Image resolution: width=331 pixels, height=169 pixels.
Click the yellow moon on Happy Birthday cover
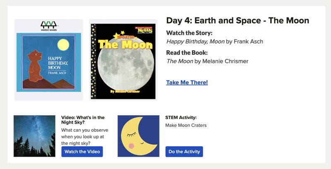click(63, 44)
